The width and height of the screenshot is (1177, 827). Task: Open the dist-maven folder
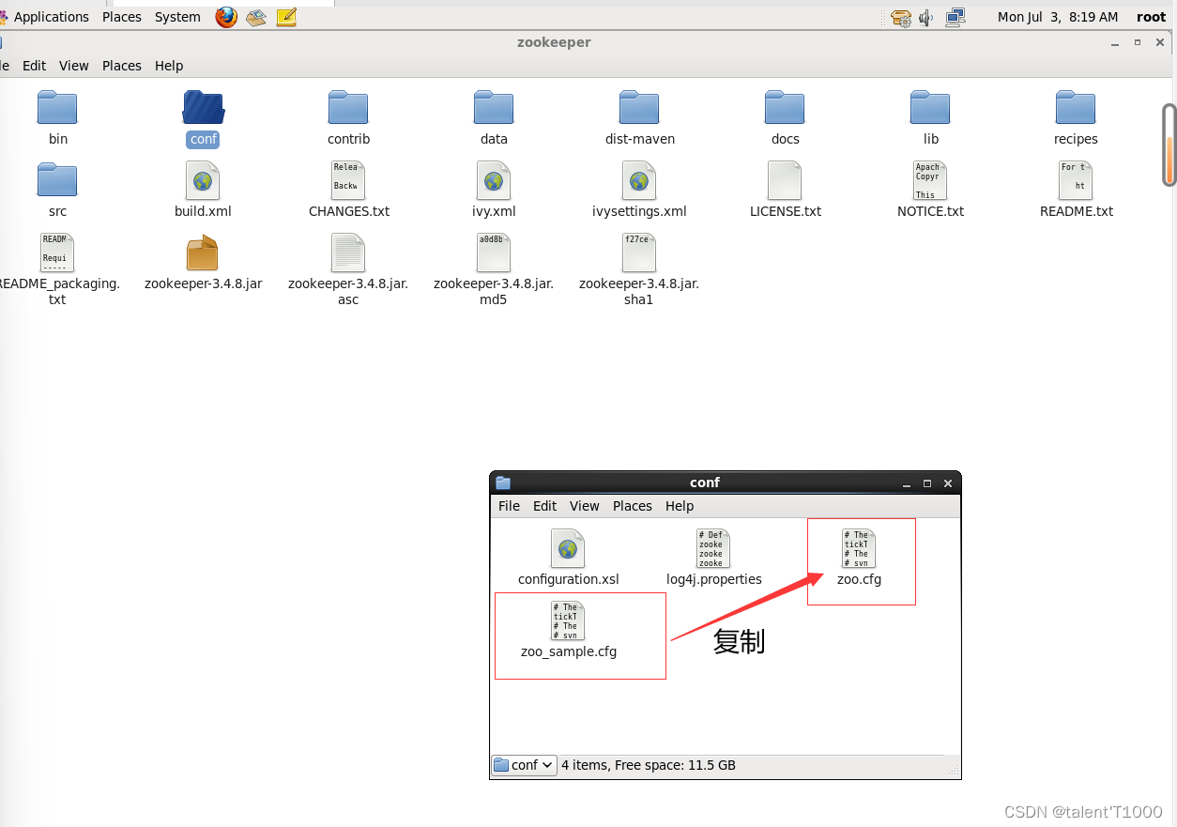pyautogui.click(x=639, y=108)
